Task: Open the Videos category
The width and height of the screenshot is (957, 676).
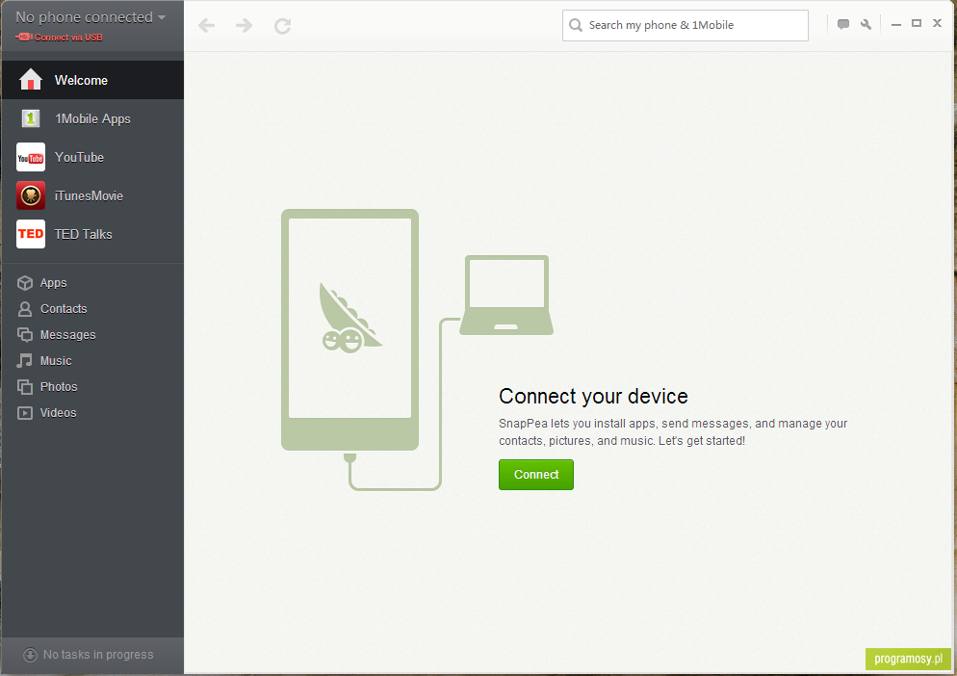Action: pos(92,412)
